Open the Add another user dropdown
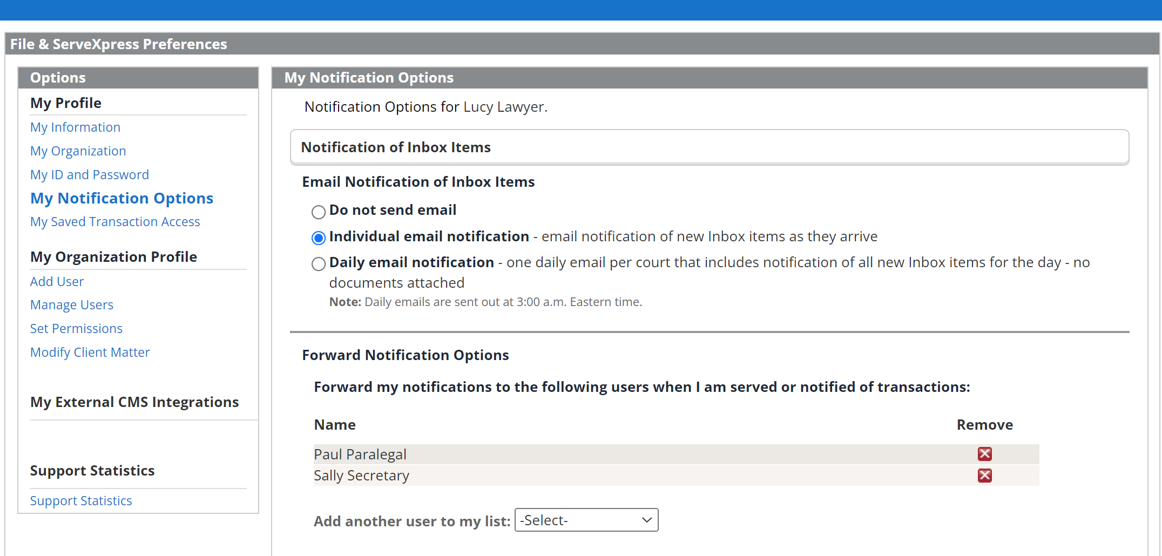This screenshot has height=556, width=1162. click(586, 520)
